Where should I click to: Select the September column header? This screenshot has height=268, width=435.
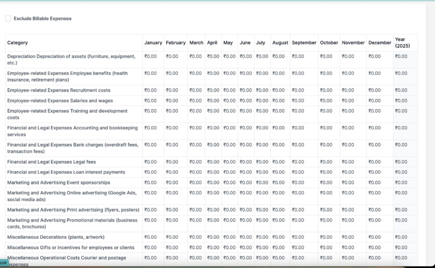[304, 43]
